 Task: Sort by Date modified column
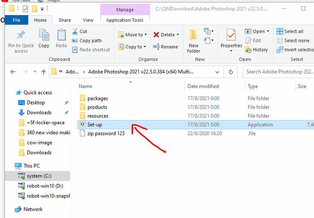(x=203, y=86)
